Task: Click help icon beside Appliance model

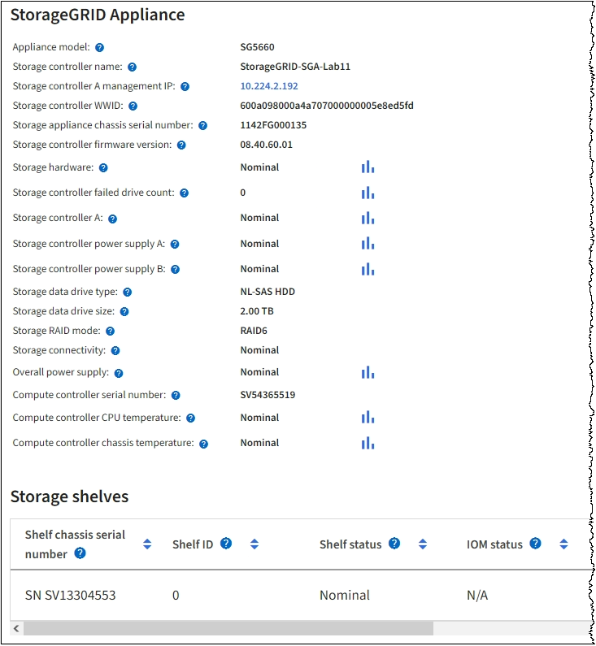Action: point(98,48)
